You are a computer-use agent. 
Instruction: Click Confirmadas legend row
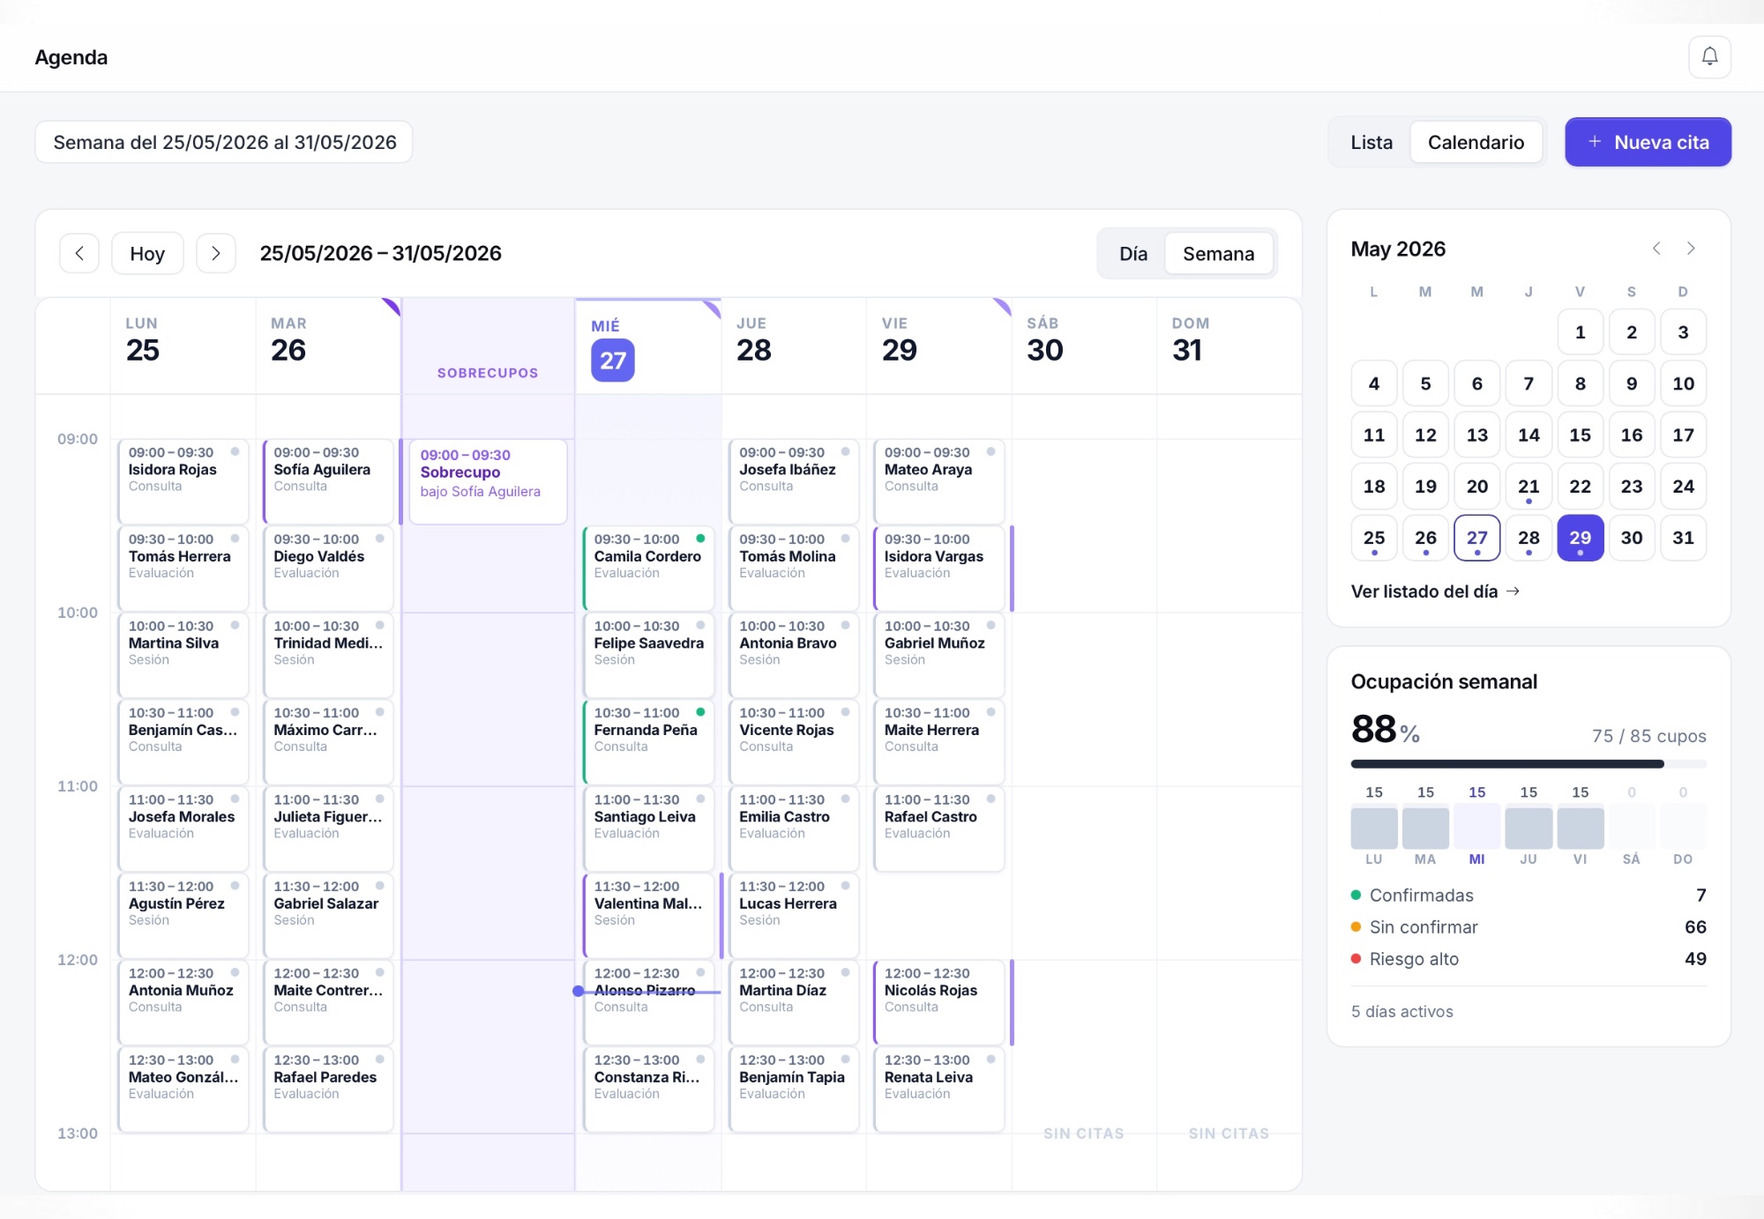1529,896
